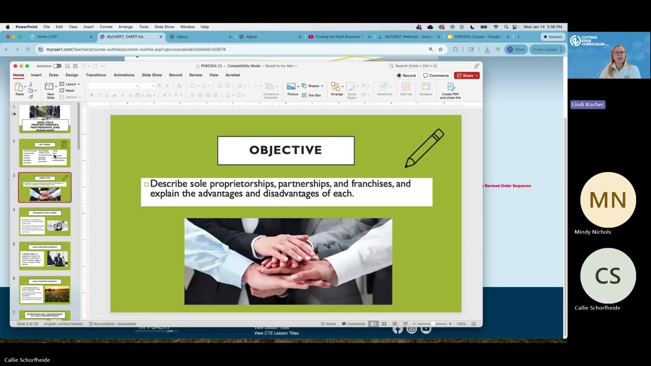Click Accessibility: Unavailable status
This screenshot has height=366, width=651.
point(112,324)
